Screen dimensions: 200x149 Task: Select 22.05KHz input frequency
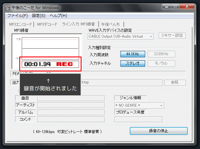tap(161, 54)
